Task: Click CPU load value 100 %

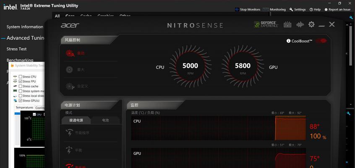Action: (318, 136)
